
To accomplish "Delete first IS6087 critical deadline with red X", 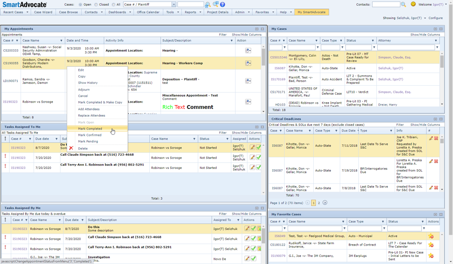I will point(436,139).
